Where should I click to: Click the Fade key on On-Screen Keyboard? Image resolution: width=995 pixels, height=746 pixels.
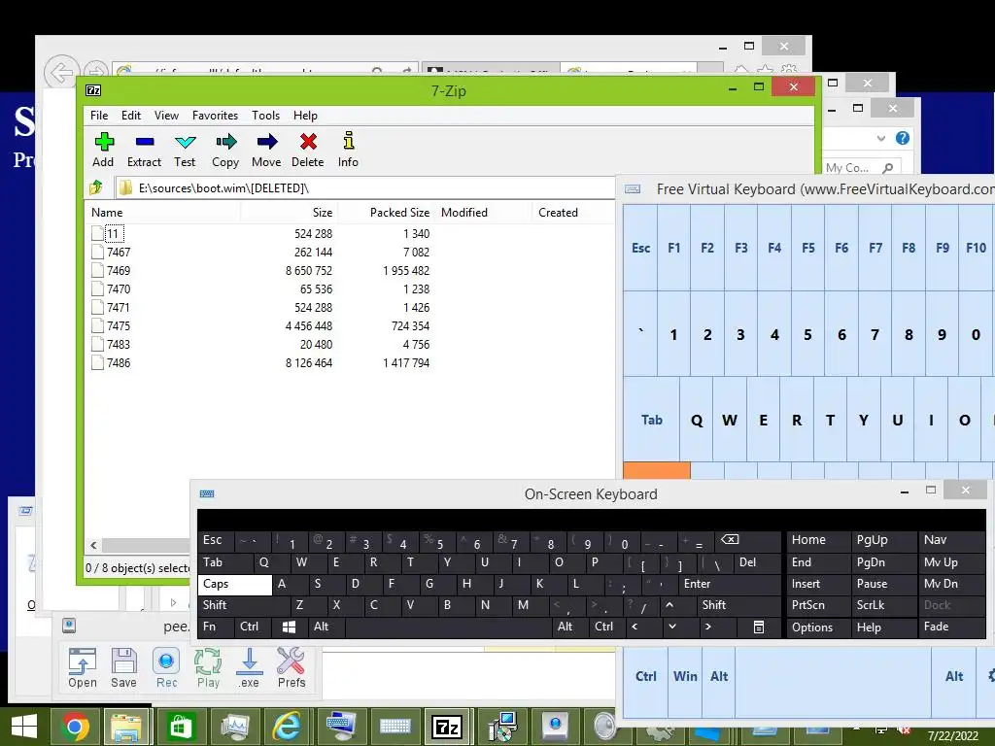pyautogui.click(x=952, y=627)
